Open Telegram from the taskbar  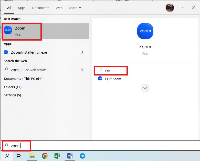tap(82, 156)
